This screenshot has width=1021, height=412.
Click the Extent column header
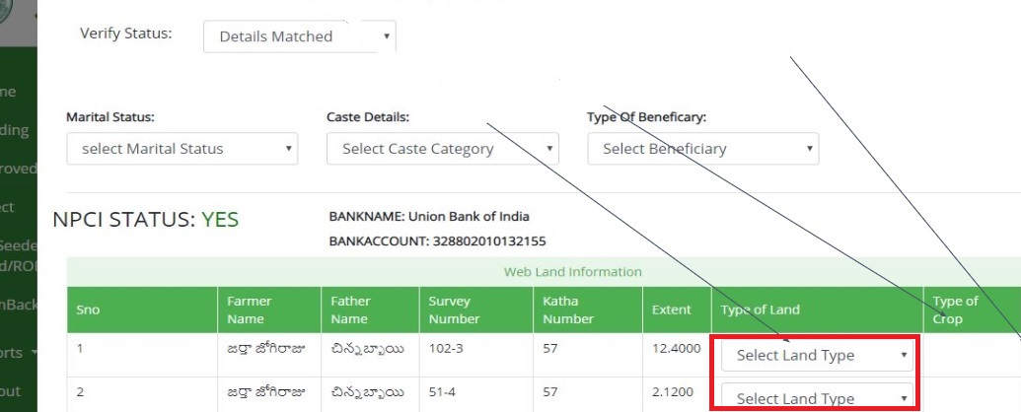[672, 309]
